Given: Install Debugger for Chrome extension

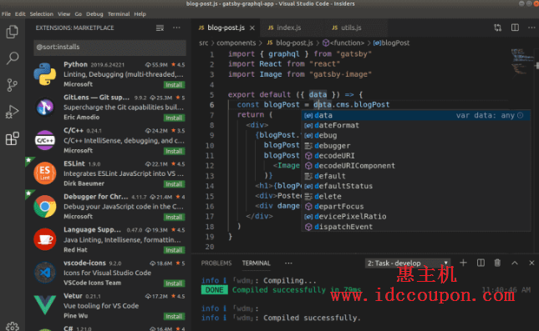Looking at the screenshot, I should [174, 217].
